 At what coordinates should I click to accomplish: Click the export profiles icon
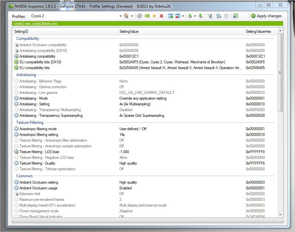(190, 16)
